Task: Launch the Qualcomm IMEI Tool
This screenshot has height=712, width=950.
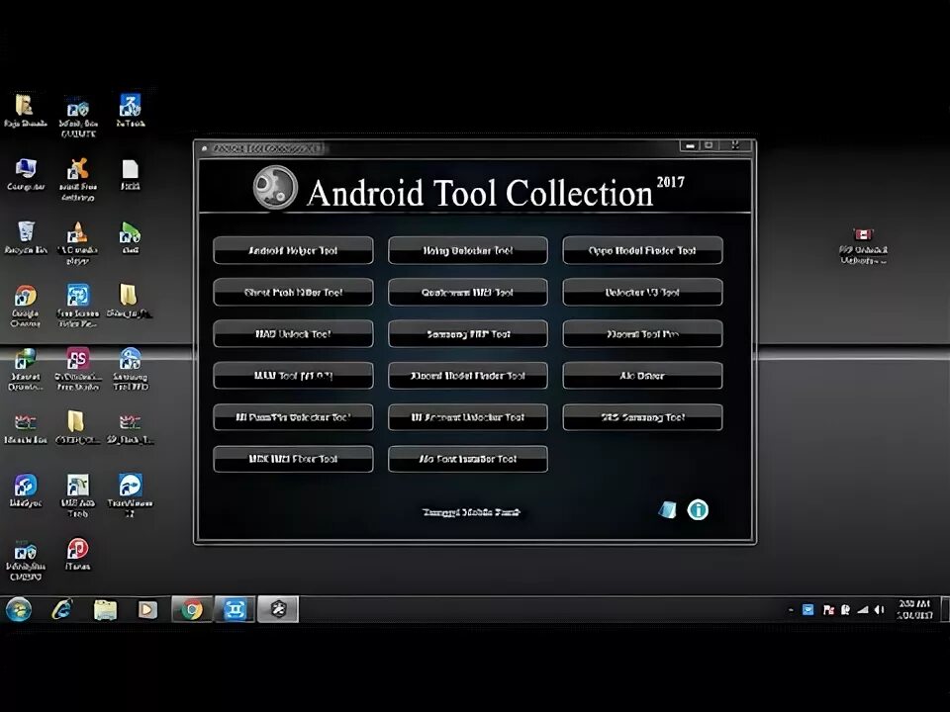Action: [x=468, y=293]
